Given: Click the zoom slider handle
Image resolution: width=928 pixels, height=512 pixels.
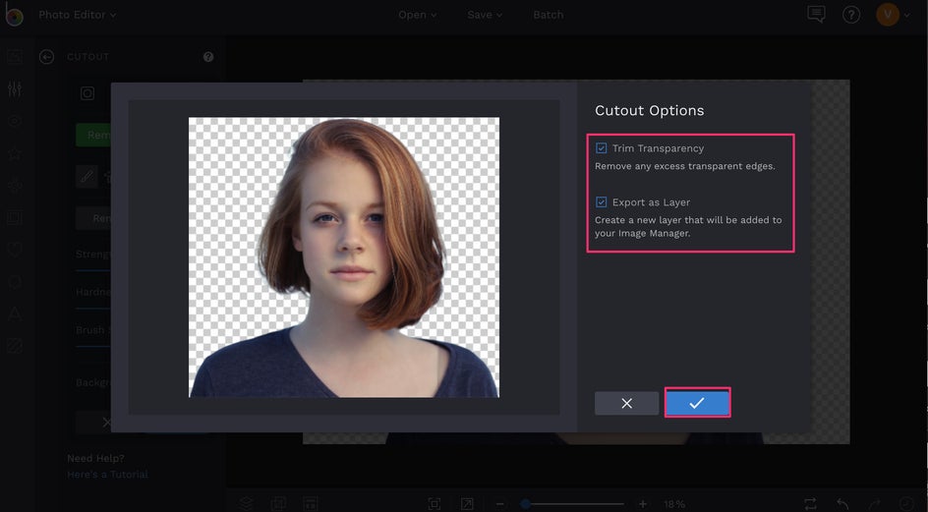Looking at the screenshot, I should 526,503.
